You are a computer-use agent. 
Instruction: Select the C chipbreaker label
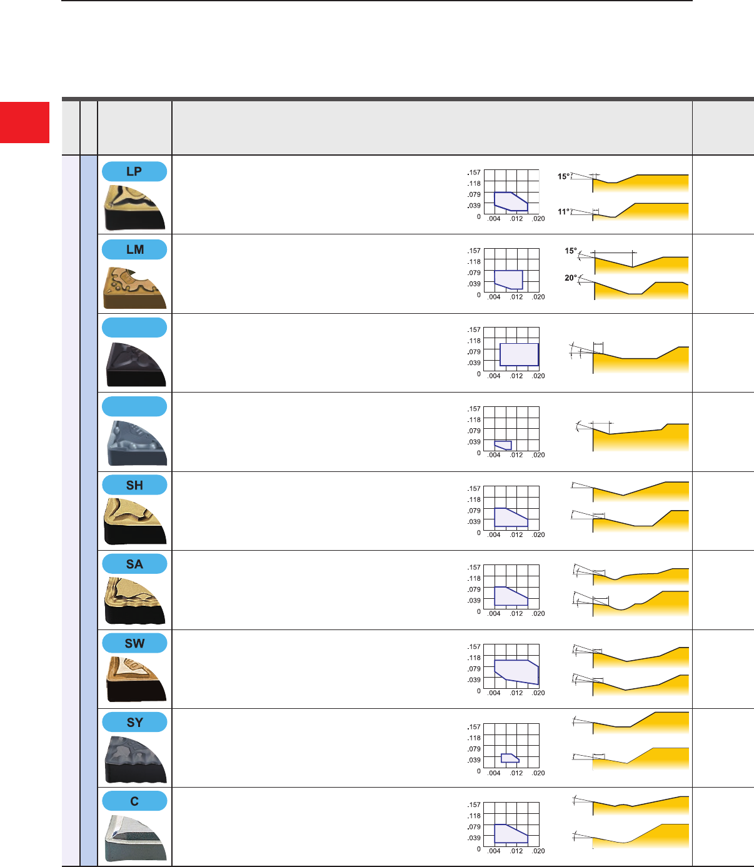click(134, 801)
